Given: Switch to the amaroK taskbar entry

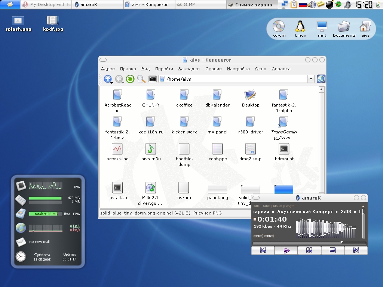Looking at the screenshot, I should tap(98, 4).
